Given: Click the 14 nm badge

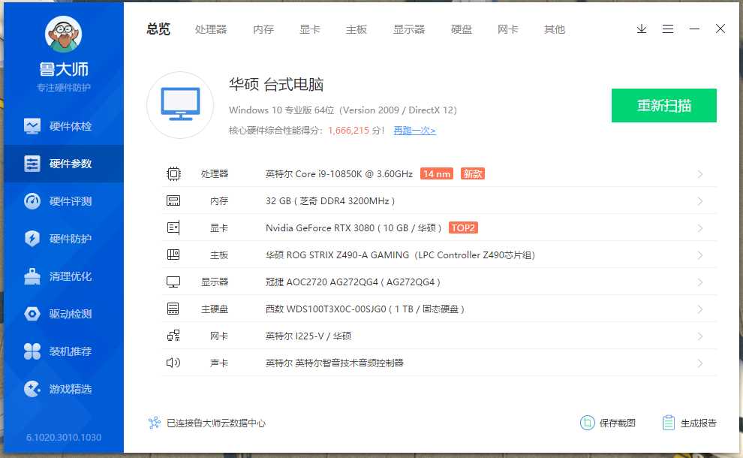Looking at the screenshot, I should [x=436, y=174].
